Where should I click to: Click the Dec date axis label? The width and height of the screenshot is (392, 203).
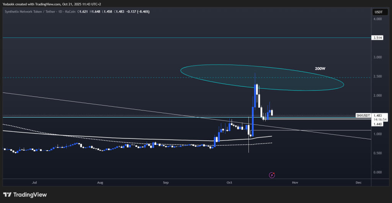(x=358, y=182)
